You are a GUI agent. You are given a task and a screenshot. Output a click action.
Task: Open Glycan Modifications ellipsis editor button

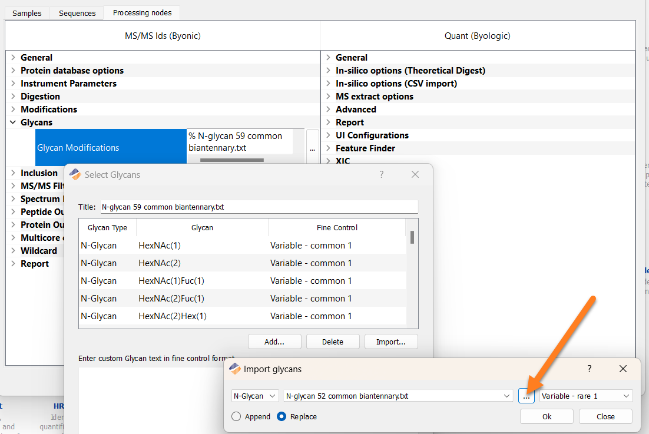[313, 148]
